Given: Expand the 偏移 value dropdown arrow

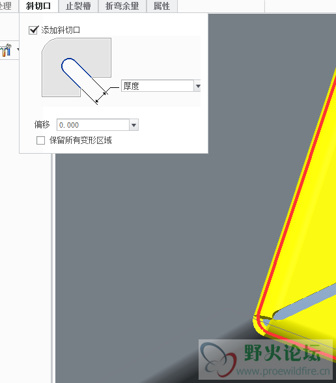Looking at the screenshot, I should pos(133,125).
